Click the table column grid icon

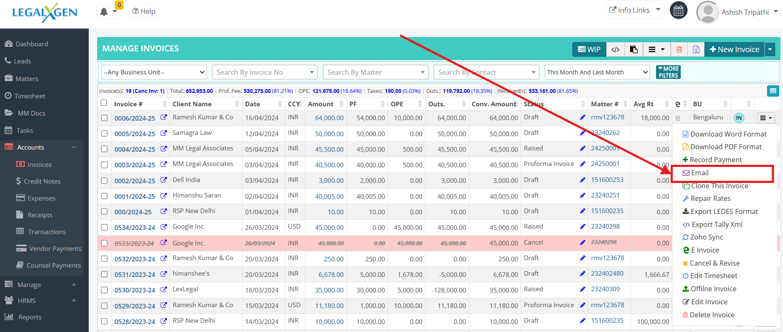pyautogui.click(x=772, y=91)
